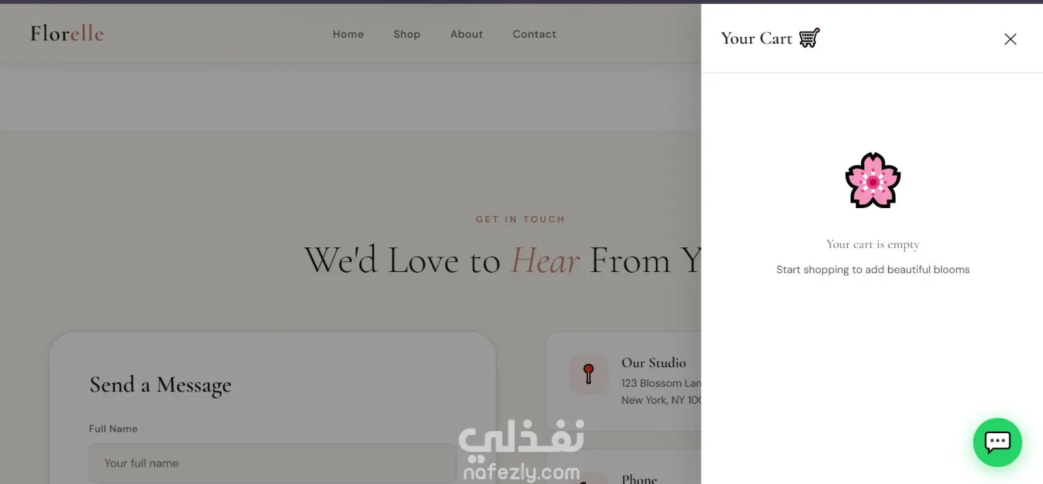The height and width of the screenshot is (484, 1043).
Task: Open the green chat bubble widget
Action: (997, 442)
